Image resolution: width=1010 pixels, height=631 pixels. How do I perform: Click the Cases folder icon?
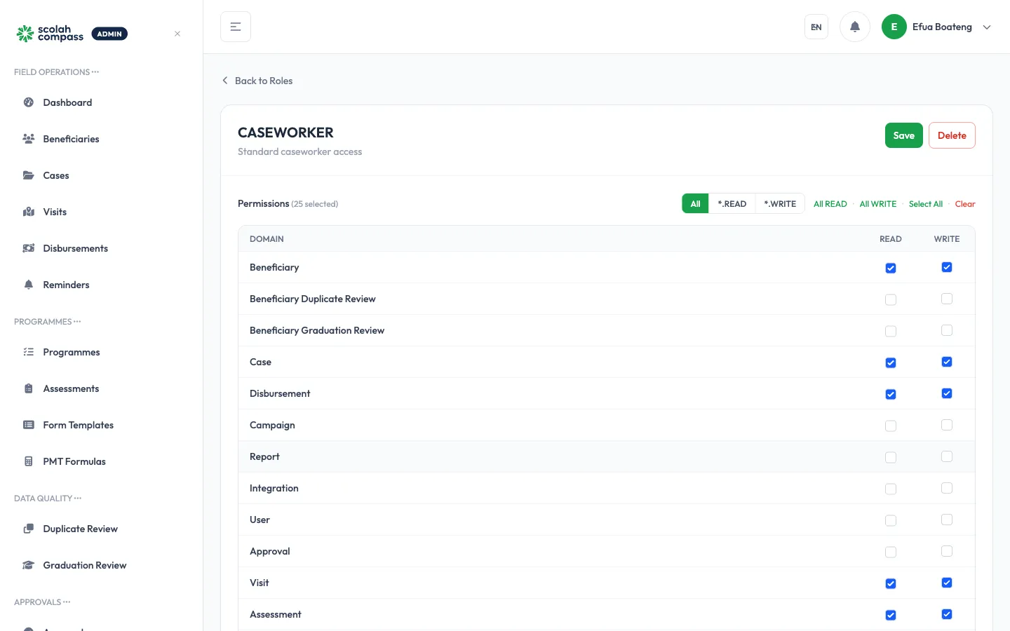(x=29, y=175)
